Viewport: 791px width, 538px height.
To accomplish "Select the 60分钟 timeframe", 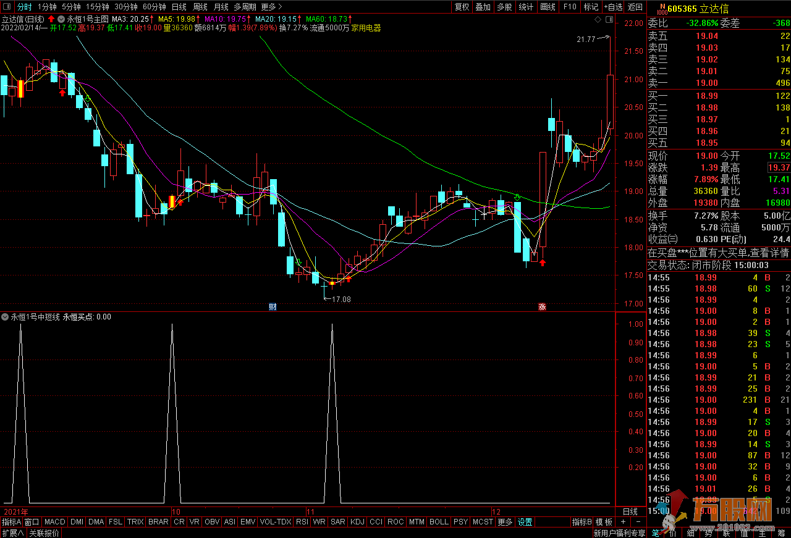I will [154, 7].
